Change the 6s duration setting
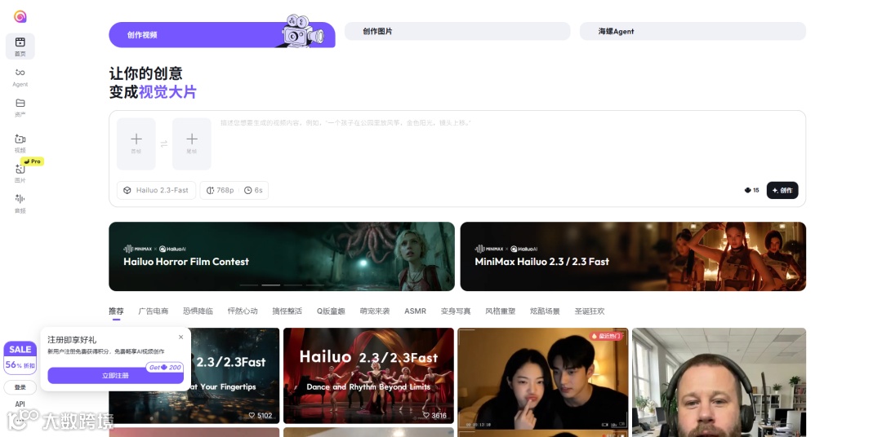882x437 pixels. point(253,191)
